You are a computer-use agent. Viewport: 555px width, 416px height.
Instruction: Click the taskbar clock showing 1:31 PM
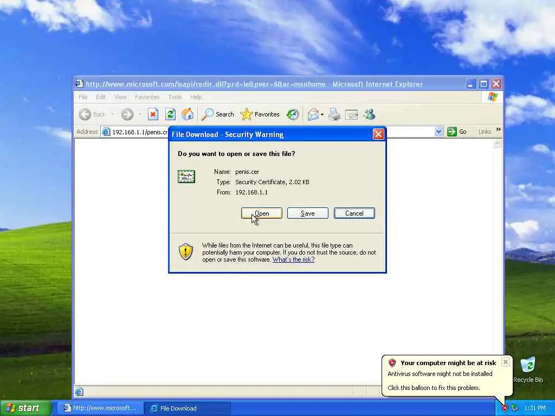(x=535, y=408)
